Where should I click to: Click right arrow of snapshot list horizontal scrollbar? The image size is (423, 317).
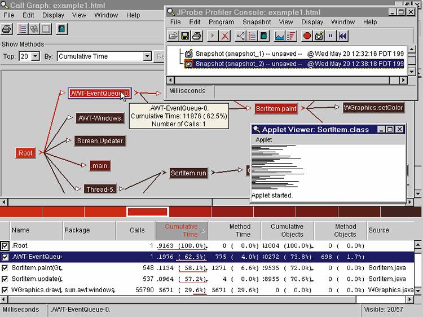(x=403, y=80)
